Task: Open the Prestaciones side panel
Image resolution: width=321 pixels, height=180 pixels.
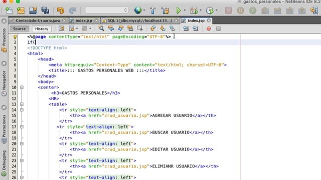Action: pyautogui.click(x=4, y=128)
